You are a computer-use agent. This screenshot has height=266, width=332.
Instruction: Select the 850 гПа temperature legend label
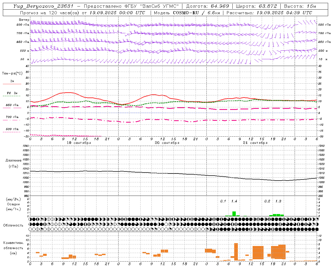click(x=12, y=105)
